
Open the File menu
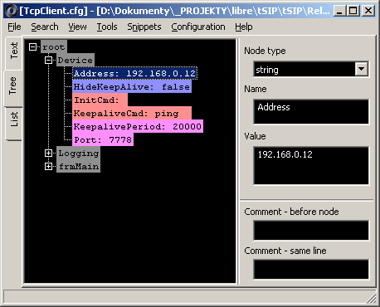[x=14, y=27]
